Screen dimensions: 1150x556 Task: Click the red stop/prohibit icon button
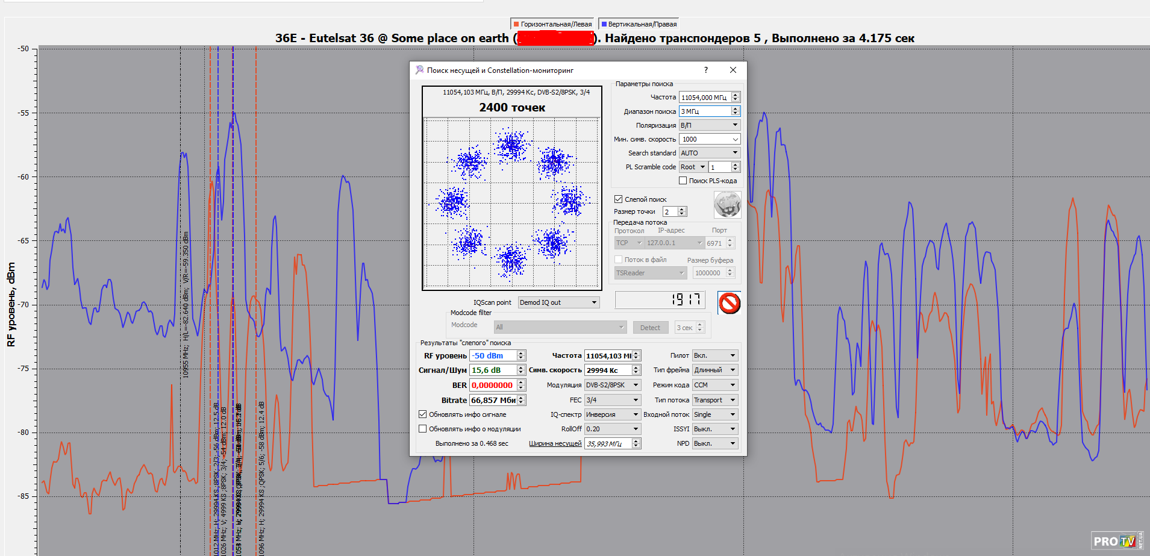(729, 303)
